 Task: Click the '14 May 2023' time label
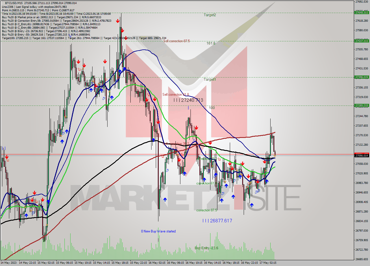(x=9, y=263)
